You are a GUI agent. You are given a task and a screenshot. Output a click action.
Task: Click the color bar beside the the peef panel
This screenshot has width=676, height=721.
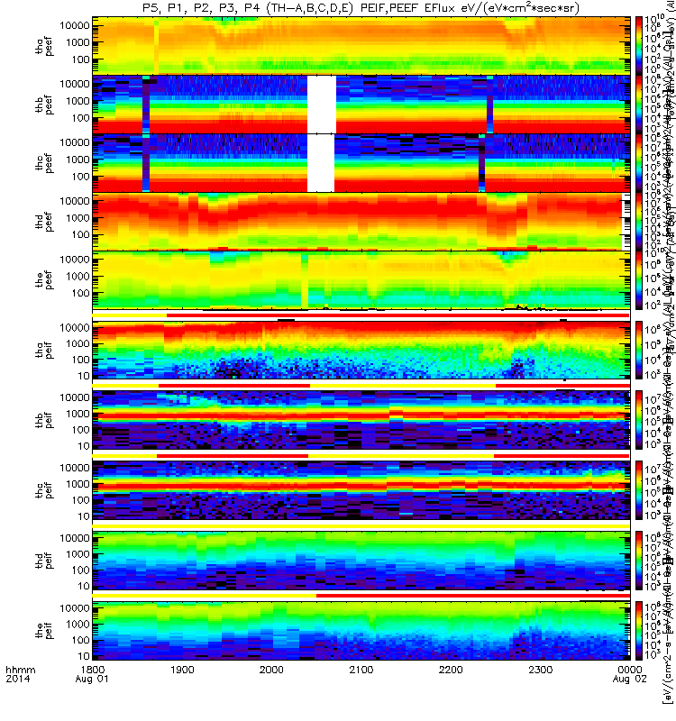click(639, 280)
